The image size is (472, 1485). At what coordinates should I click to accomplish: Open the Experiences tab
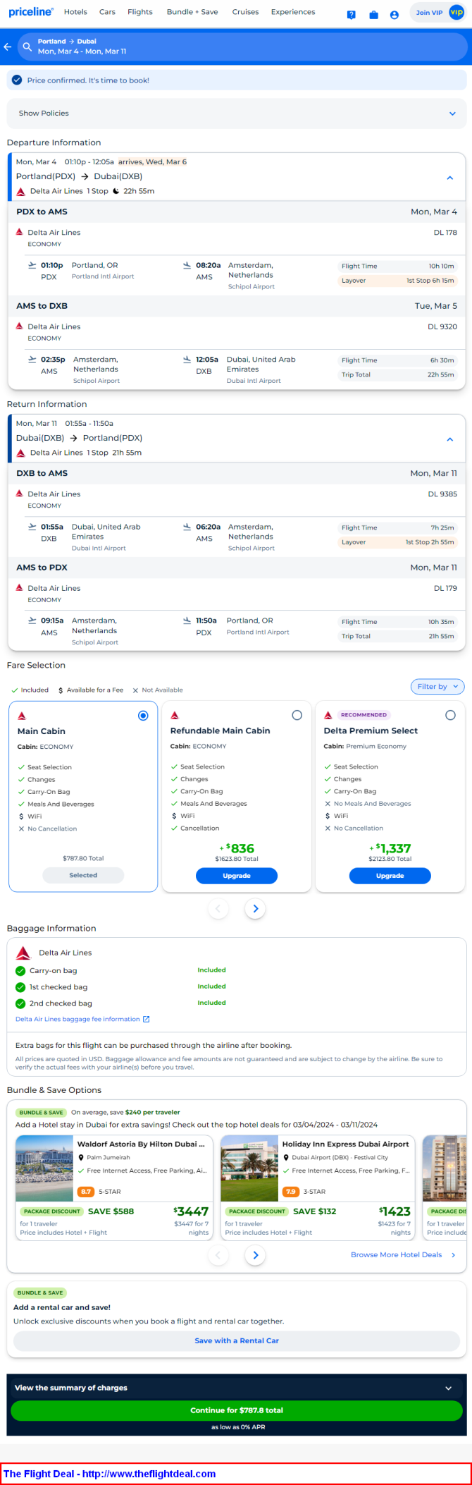pos(293,12)
